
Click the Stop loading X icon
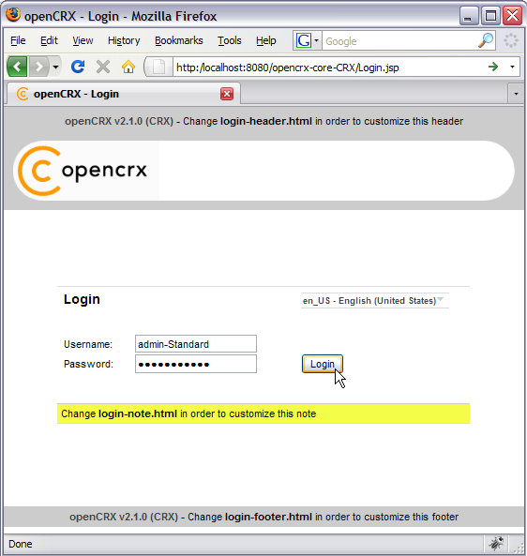pyautogui.click(x=103, y=67)
